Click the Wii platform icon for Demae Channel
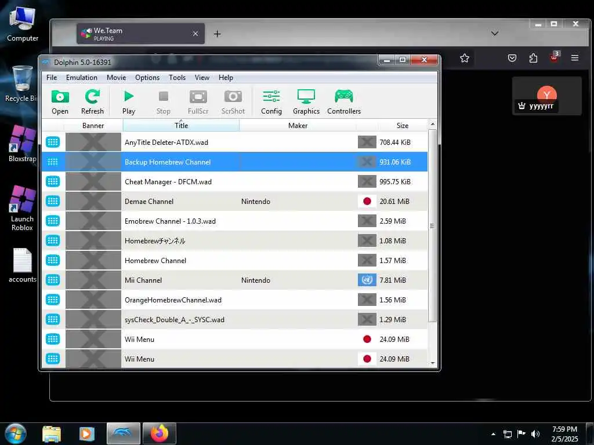Image resolution: width=594 pixels, height=445 pixels. coord(53,201)
